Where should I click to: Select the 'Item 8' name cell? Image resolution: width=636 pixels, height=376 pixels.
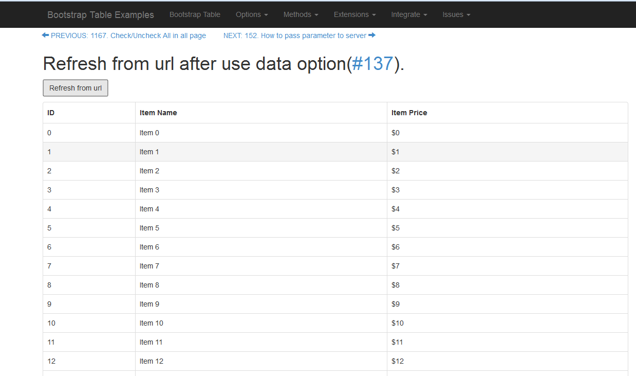click(x=261, y=285)
